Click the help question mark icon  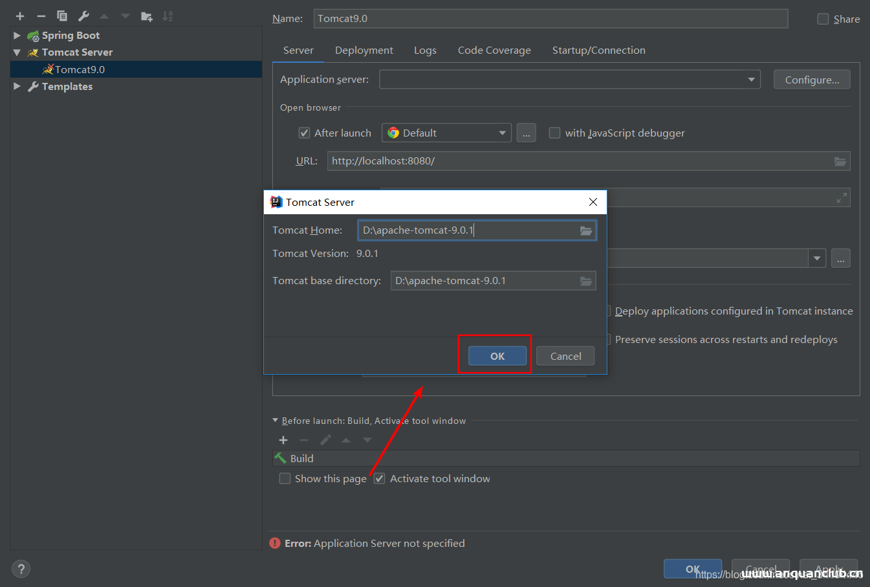(x=21, y=569)
